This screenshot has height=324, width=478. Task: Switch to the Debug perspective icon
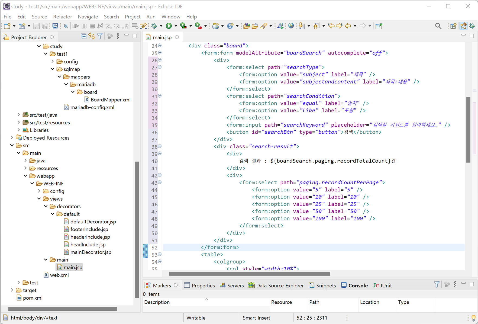(x=472, y=26)
